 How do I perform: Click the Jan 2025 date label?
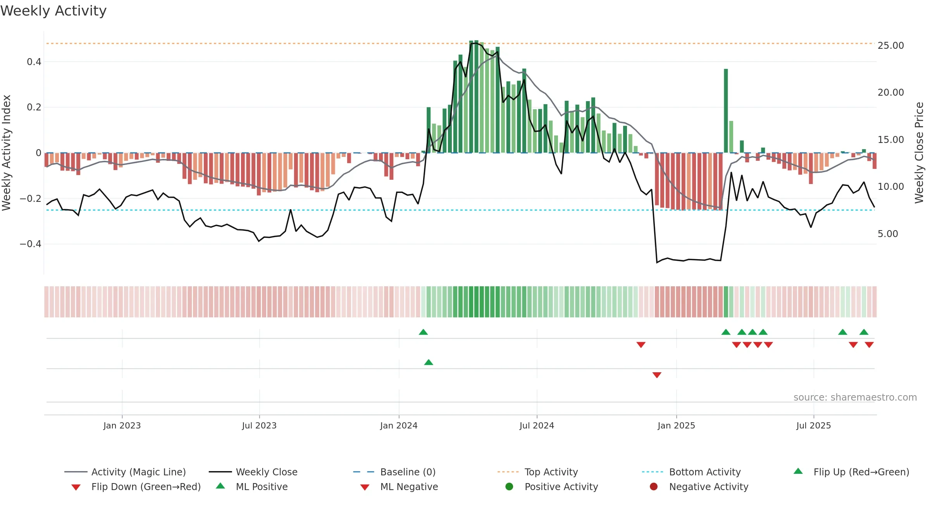tap(676, 426)
